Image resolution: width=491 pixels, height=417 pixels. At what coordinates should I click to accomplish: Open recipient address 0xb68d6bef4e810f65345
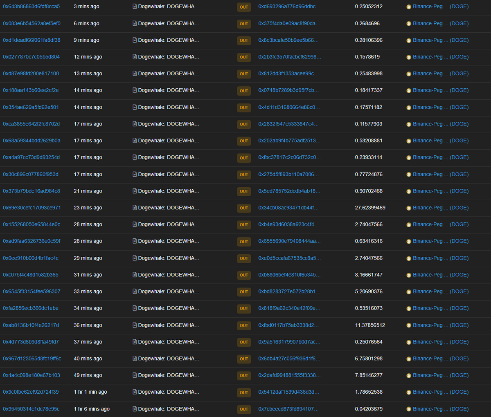289,275
